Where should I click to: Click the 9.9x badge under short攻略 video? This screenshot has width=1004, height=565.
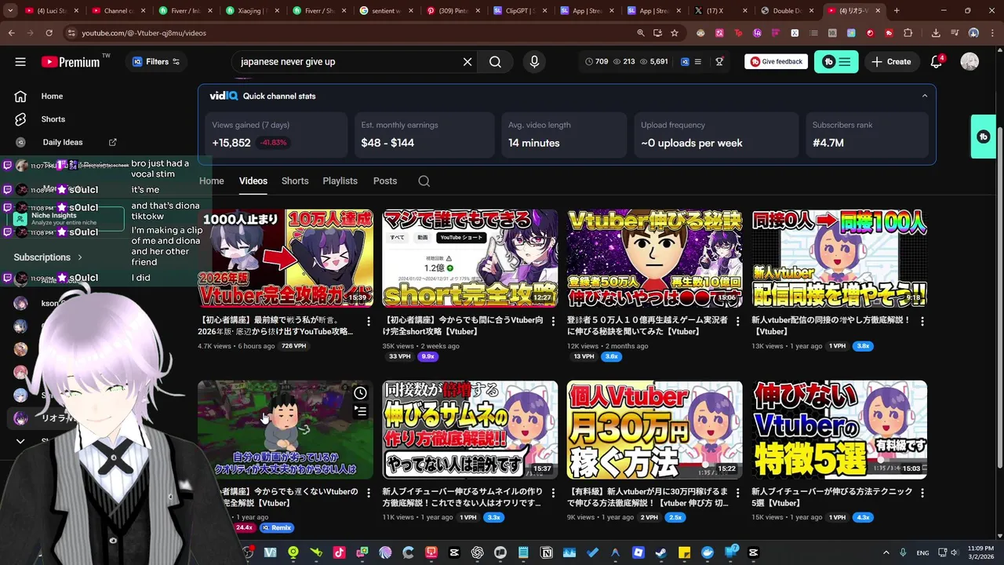(x=427, y=356)
